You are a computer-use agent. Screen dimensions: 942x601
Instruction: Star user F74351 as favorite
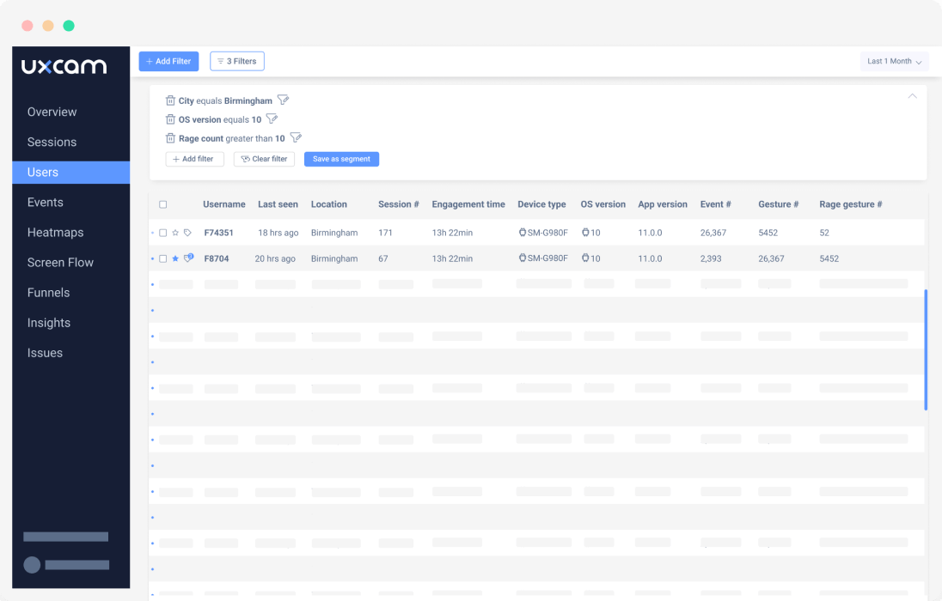[x=177, y=232]
